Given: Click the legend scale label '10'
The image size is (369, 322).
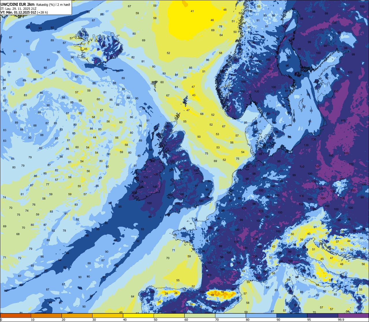Looking at the screenshot, I should point(33,320).
